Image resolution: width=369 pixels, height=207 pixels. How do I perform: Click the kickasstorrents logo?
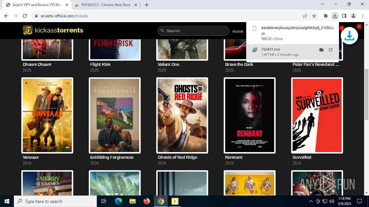(53, 30)
